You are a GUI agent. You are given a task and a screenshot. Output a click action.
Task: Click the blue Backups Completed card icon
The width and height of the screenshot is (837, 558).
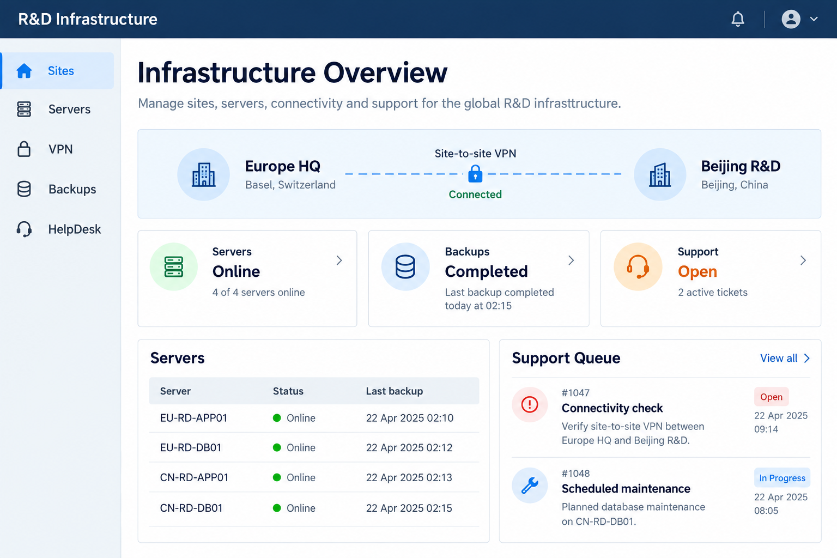tap(405, 266)
